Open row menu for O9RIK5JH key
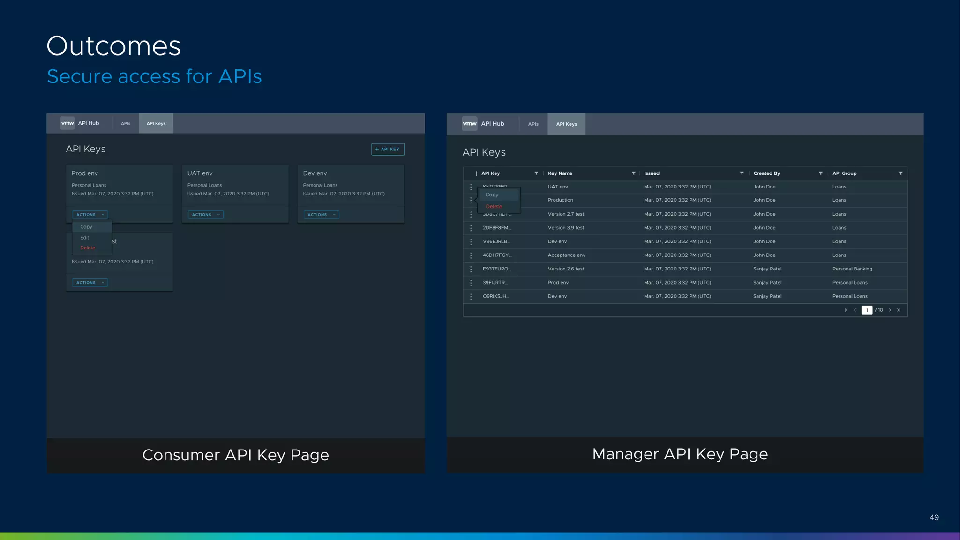This screenshot has width=960, height=540. tap(471, 296)
